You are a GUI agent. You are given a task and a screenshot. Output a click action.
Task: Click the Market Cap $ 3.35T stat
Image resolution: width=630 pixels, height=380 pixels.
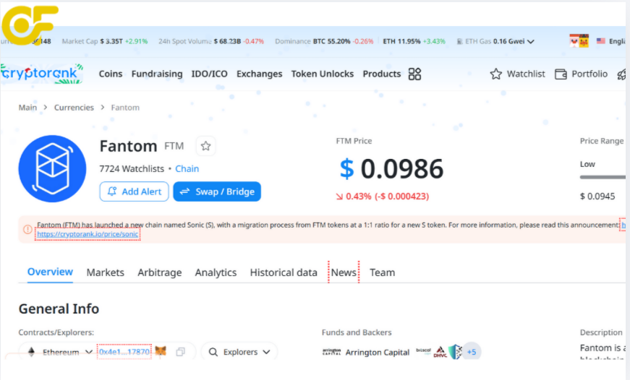tap(104, 41)
